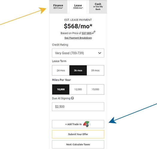Switch to the Finance $517/mo tab

[x=58, y=7]
